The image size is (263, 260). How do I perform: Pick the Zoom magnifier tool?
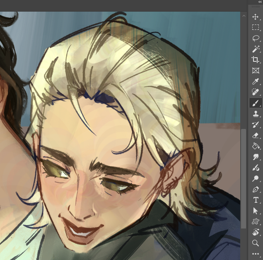255,243
